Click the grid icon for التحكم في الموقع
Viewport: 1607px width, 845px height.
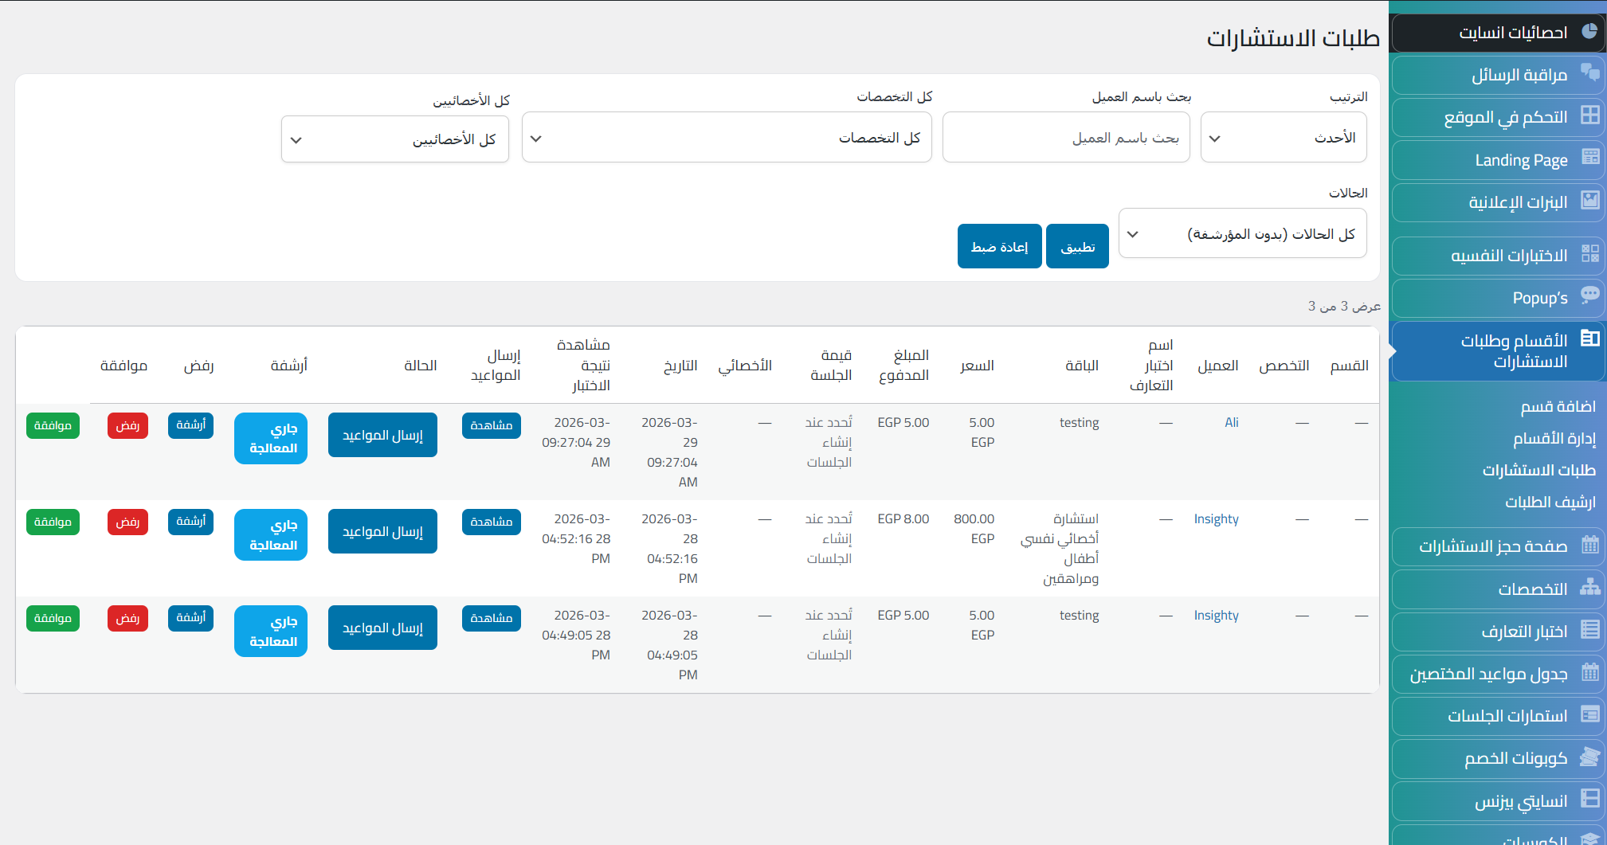tap(1589, 115)
